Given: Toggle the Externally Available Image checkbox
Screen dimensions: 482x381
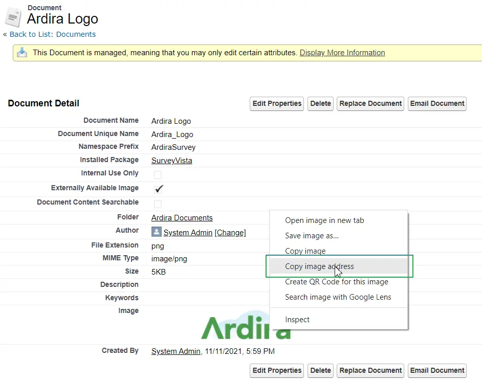Looking at the screenshot, I should [158, 189].
